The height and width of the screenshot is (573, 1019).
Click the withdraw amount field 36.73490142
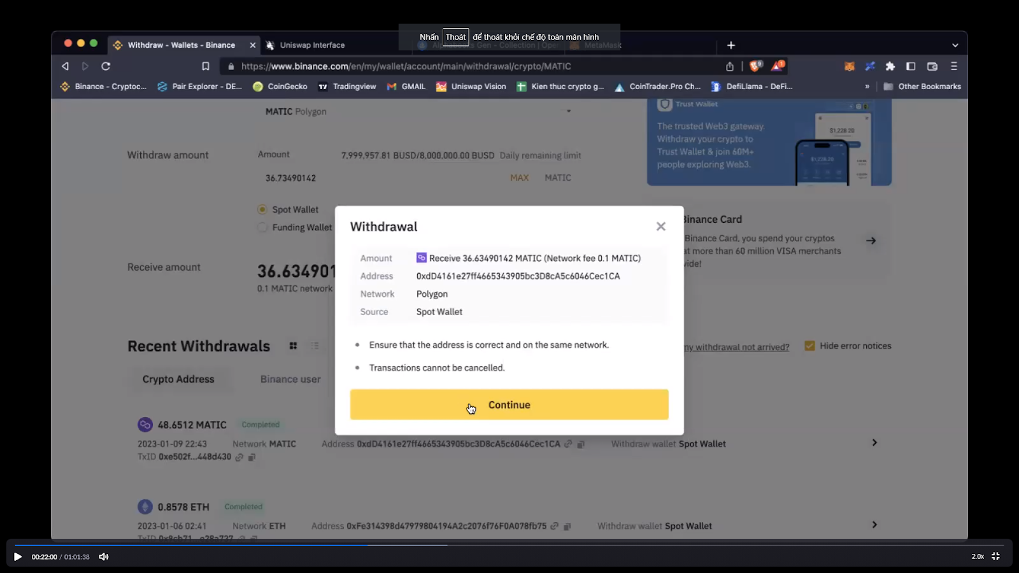[290, 178]
